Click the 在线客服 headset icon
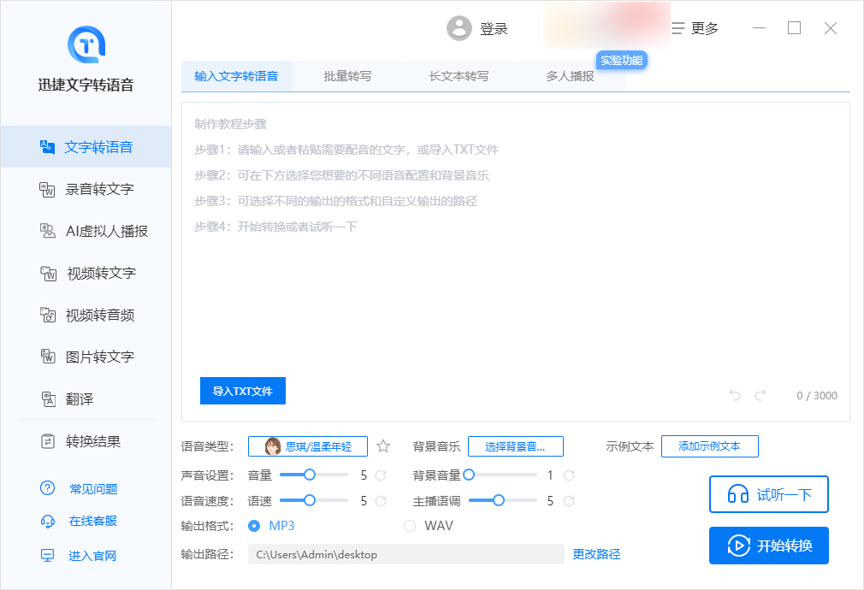 tap(48, 521)
